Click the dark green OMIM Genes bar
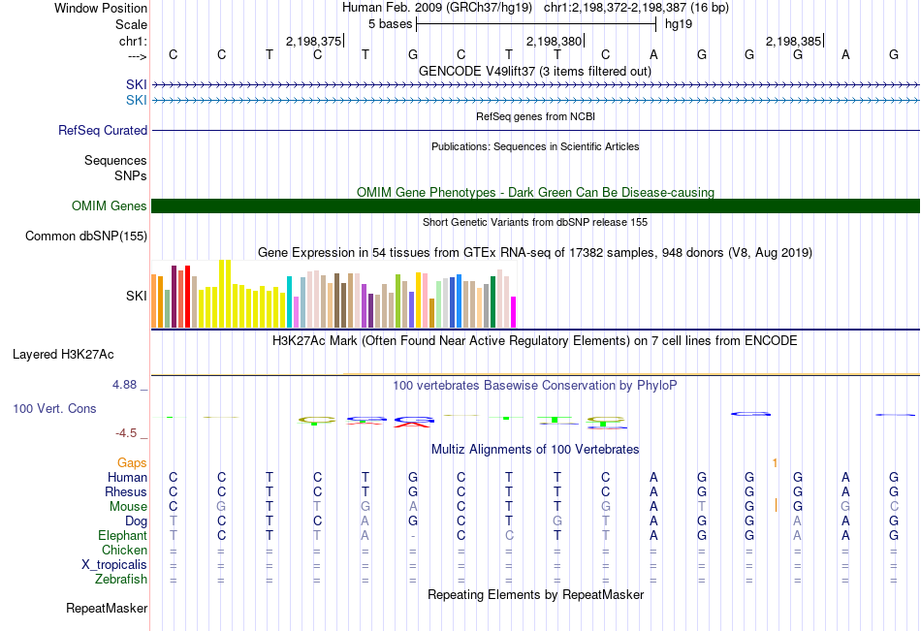 coord(535,206)
